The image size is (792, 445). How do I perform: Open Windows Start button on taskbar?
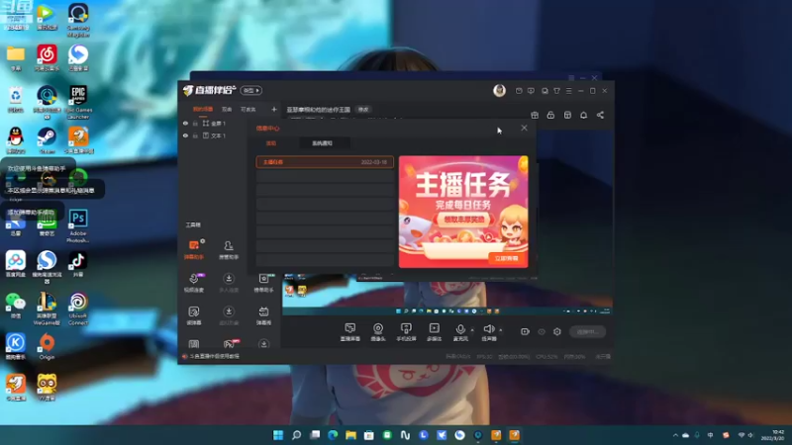278,435
